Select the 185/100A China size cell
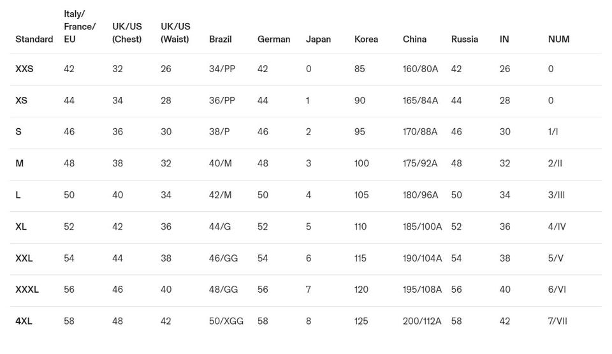This screenshot has height=354, width=612. pyautogui.click(x=423, y=226)
